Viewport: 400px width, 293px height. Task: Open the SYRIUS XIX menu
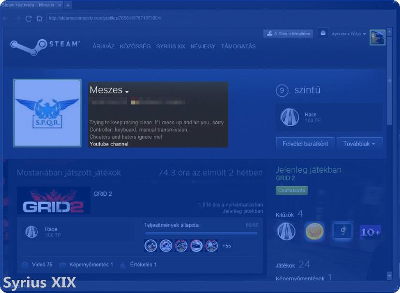pyautogui.click(x=171, y=46)
